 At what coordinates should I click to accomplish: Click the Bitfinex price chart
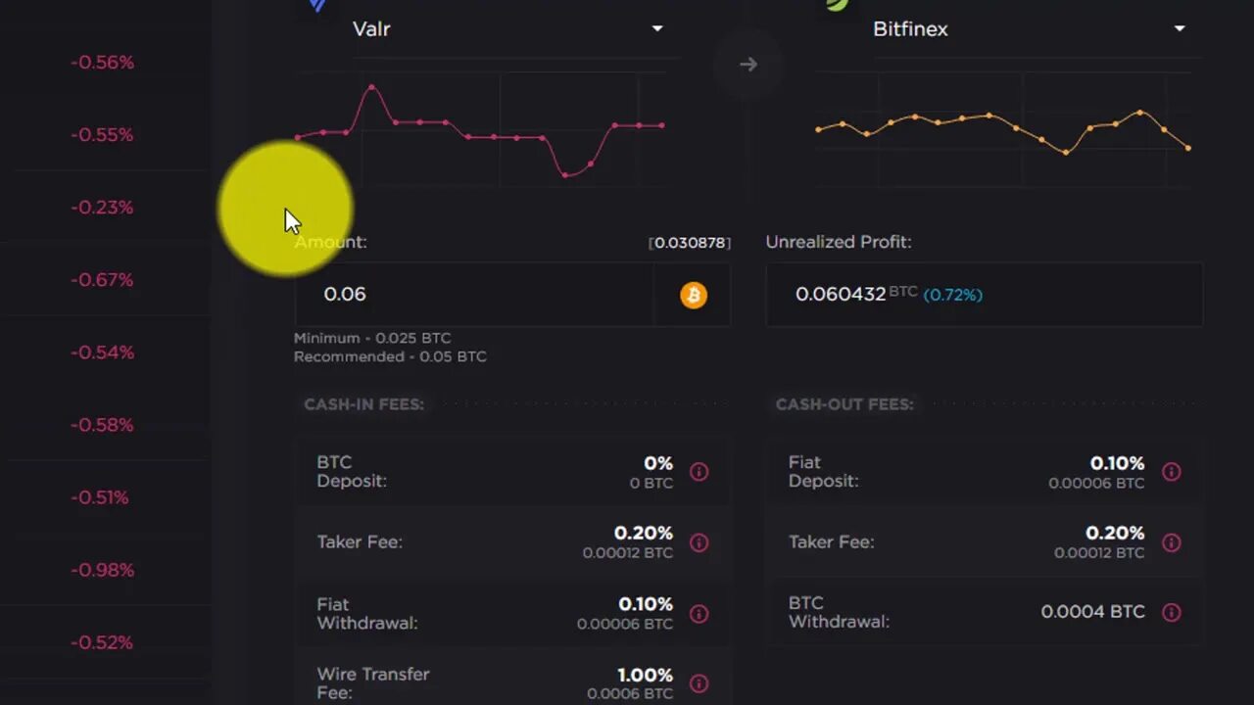[1003, 129]
